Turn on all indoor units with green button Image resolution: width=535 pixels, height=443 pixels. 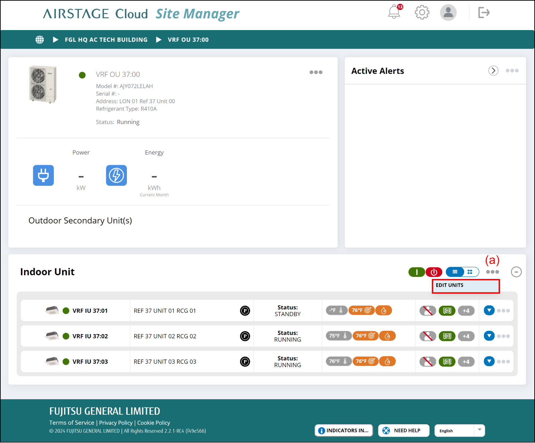[416, 272]
